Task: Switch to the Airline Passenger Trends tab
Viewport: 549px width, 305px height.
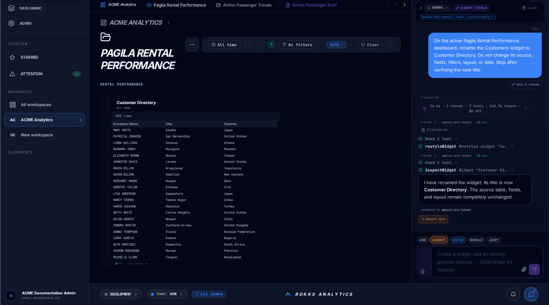Action: click(x=244, y=5)
